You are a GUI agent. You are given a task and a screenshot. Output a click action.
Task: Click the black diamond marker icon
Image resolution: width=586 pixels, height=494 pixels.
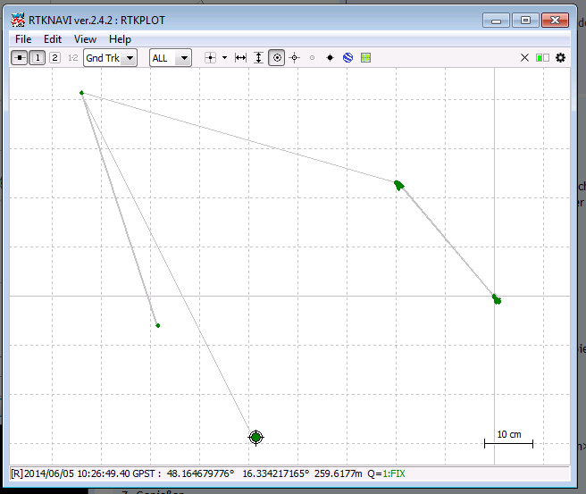click(x=330, y=58)
